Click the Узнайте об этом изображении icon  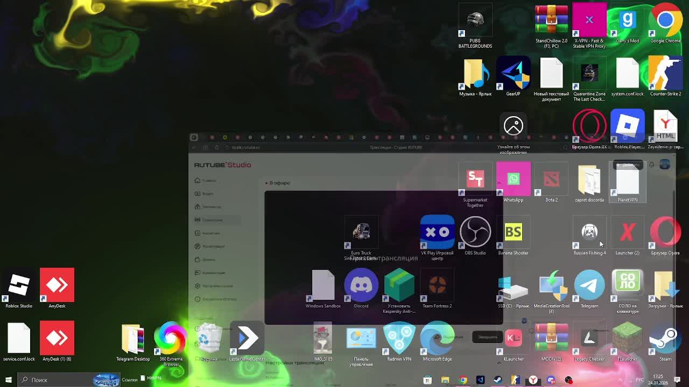[x=514, y=126]
